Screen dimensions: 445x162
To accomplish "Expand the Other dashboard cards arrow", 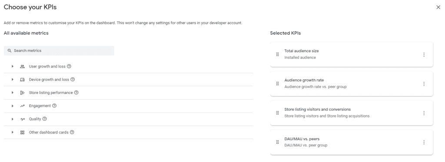I will (13, 132).
